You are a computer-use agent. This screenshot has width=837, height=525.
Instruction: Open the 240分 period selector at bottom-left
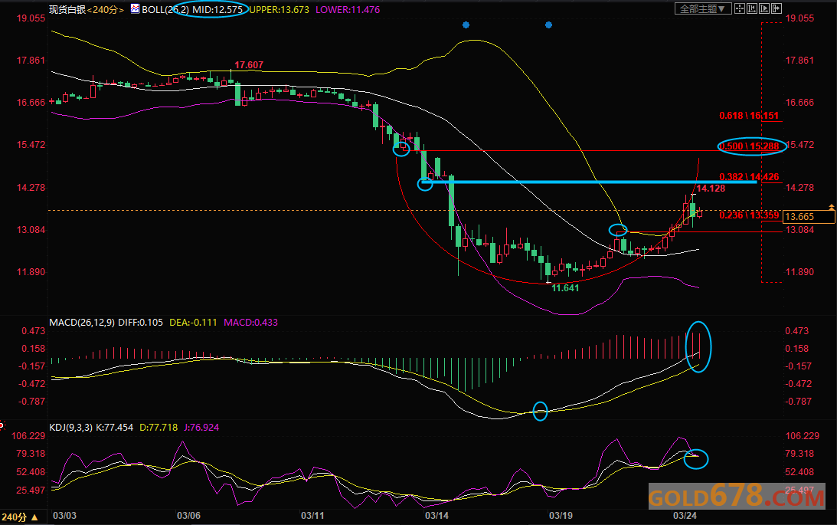point(20,517)
